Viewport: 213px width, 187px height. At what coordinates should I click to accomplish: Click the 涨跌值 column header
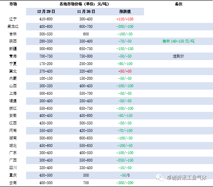125,11
